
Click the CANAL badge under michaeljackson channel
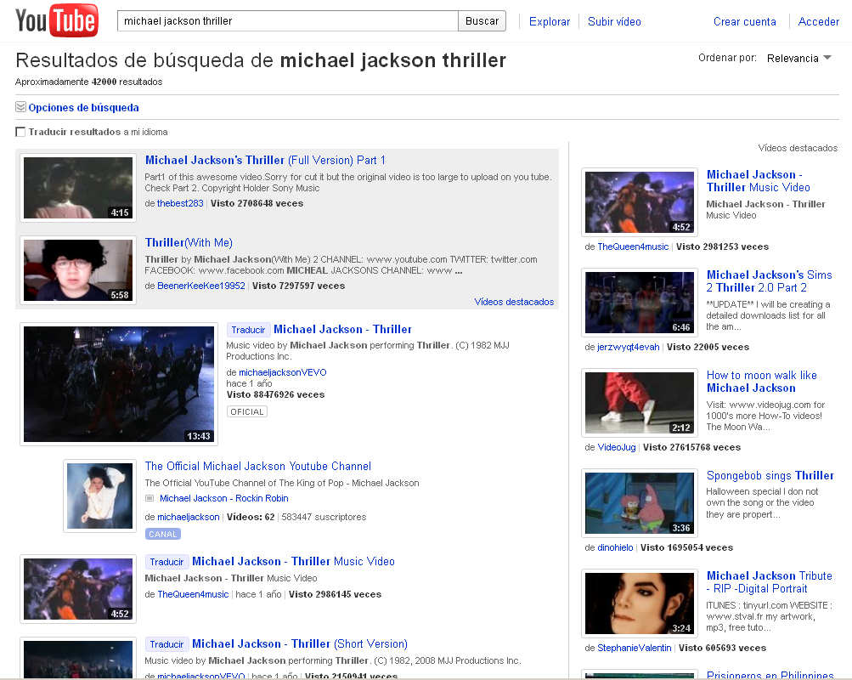(162, 535)
